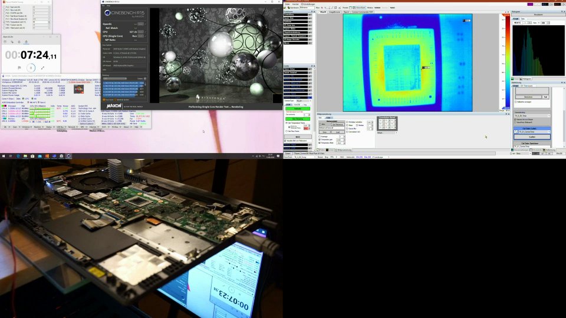The width and height of the screenshot is (566, 318).
Task: Toggle the OpenGL test checkmark in Cinebench
Action: [x=146, y=24]
